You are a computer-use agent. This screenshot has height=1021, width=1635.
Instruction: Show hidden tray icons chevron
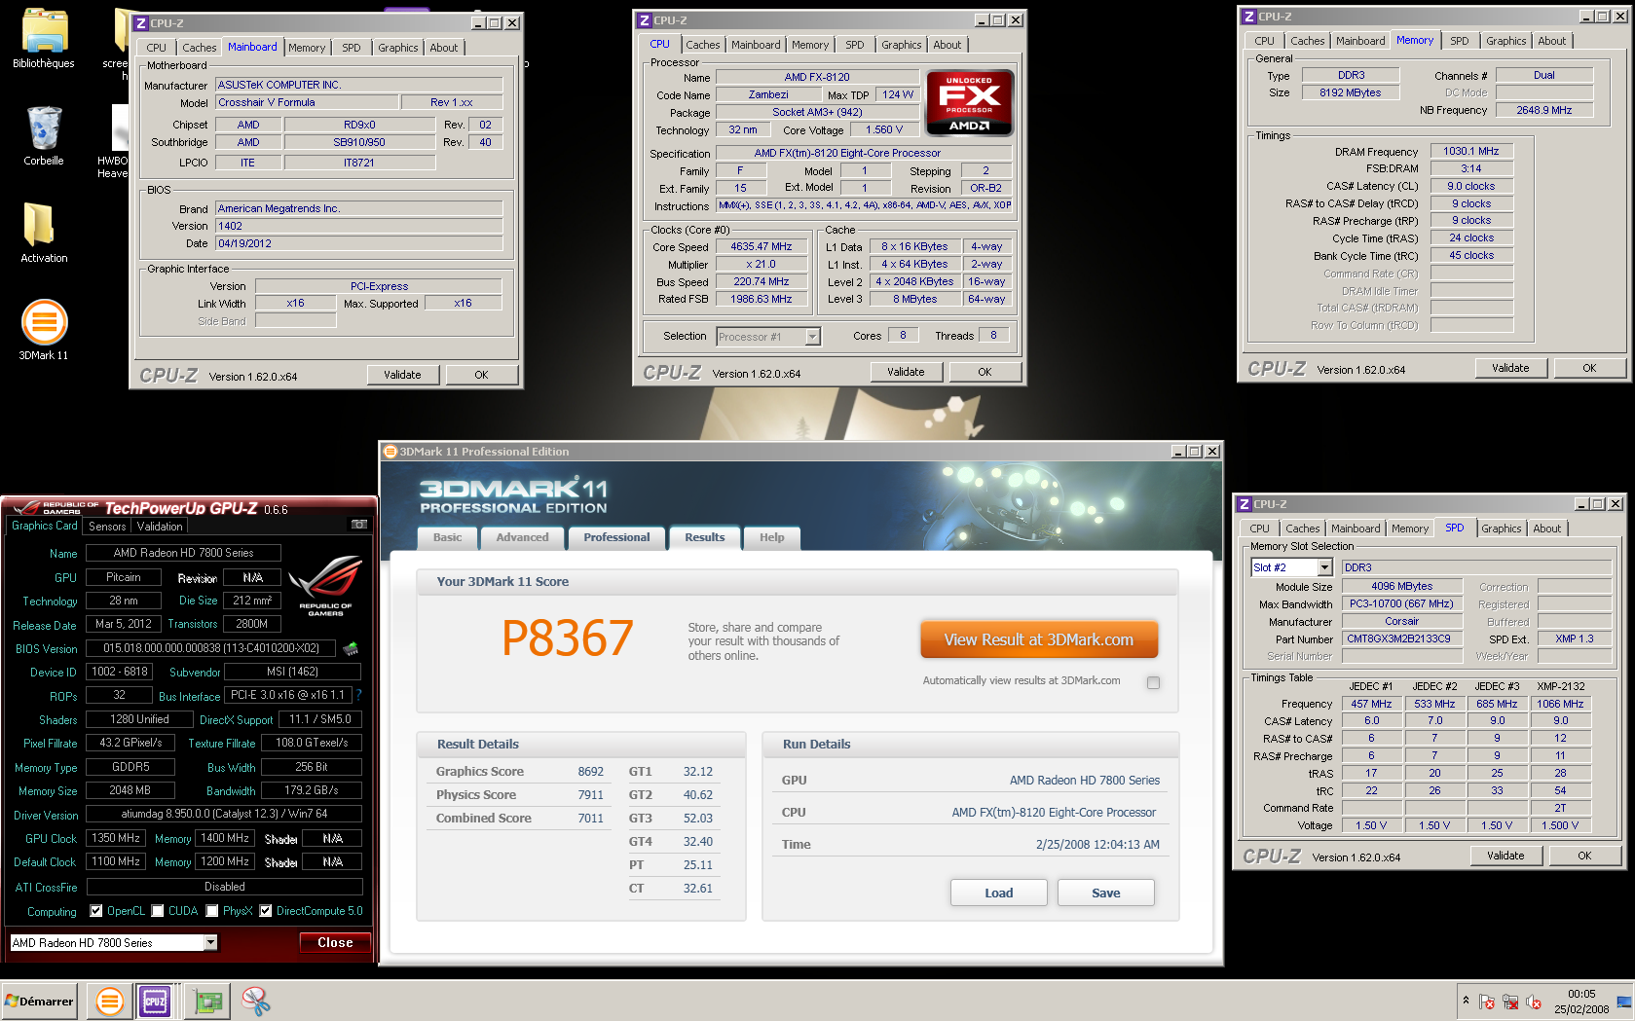point(1466,1001)
